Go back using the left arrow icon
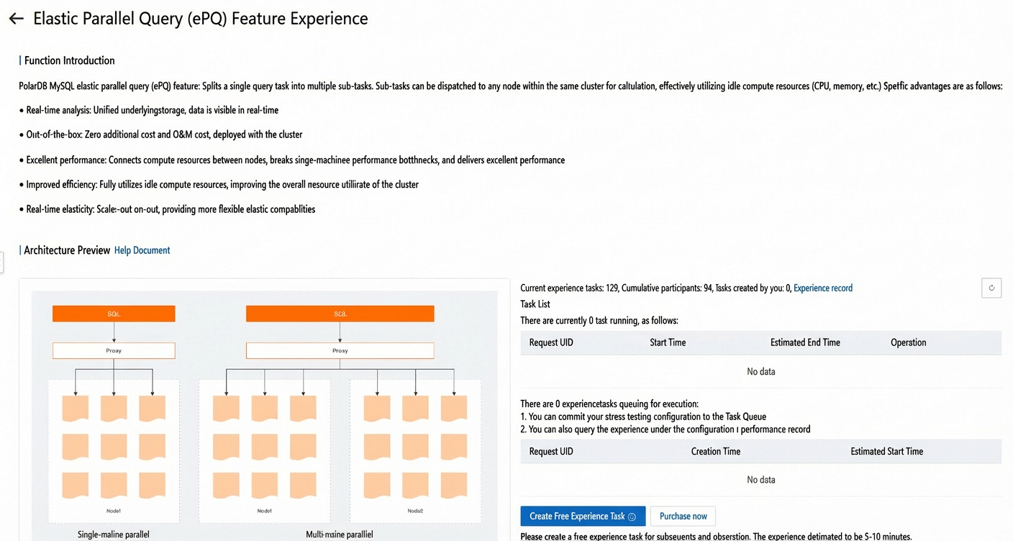This screenshot has width=1013, height=541. point(16,19)
